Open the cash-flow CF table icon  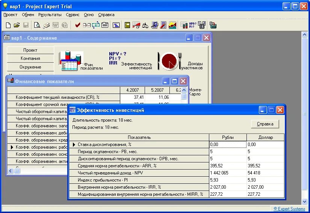[136, 25]
